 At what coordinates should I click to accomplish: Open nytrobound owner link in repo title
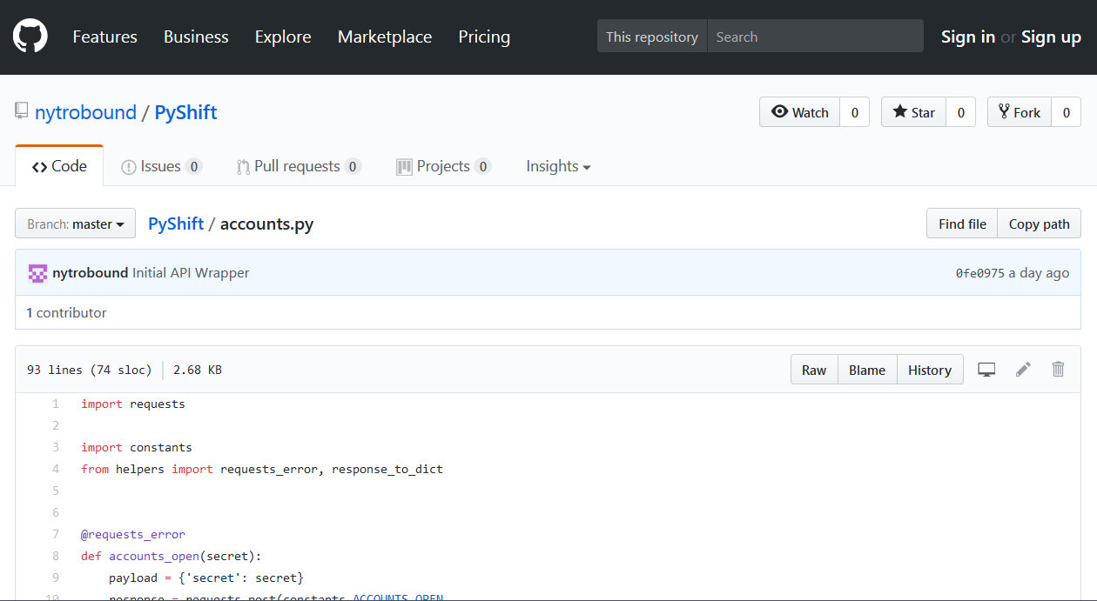85,112
